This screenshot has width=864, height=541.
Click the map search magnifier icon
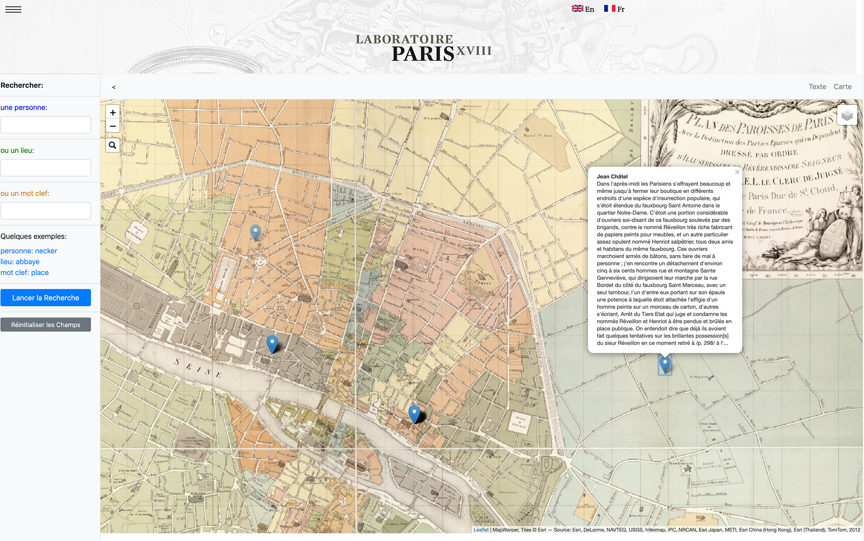tap(112, 145)
